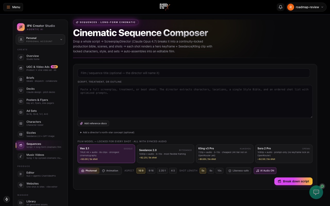
Task: Click the Sequences Long-Form Cinematic badge
Action: [106, 22]
